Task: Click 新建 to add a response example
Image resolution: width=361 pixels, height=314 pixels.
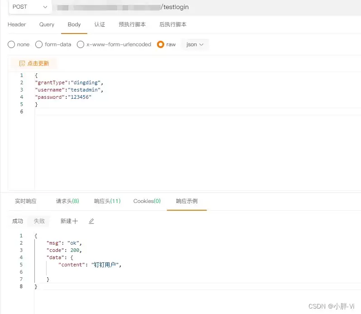Action: 69,221
